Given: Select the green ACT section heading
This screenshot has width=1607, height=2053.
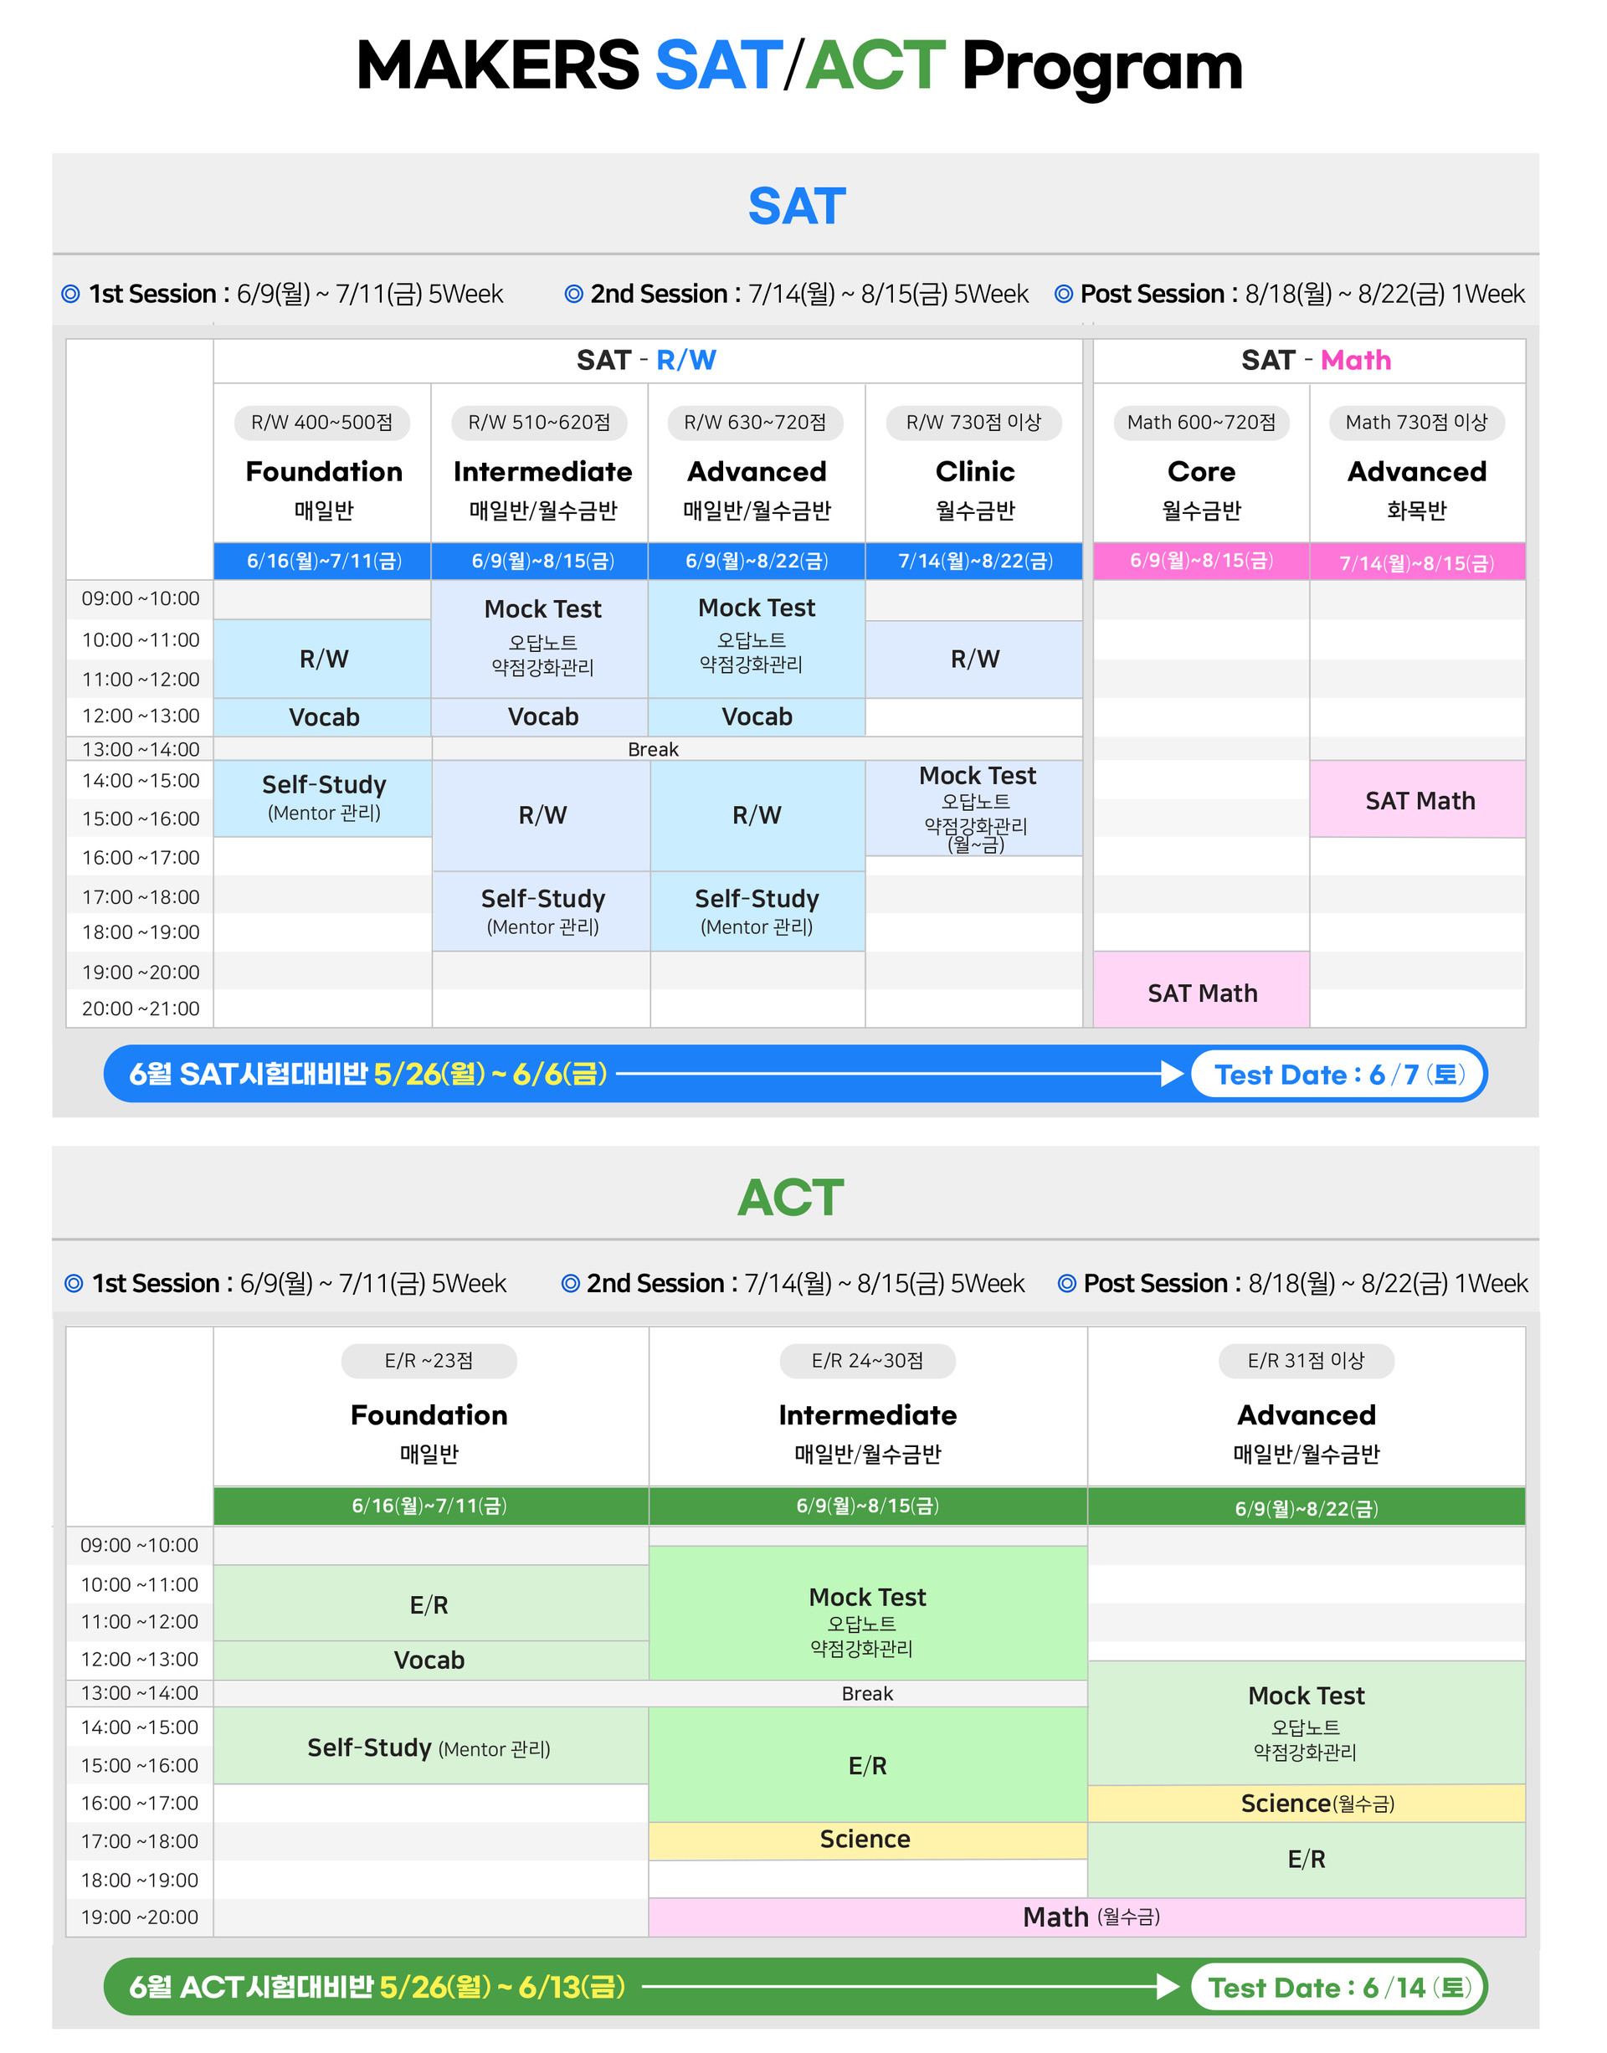Looking at the screenshot, I should (x=790, y=1198).
